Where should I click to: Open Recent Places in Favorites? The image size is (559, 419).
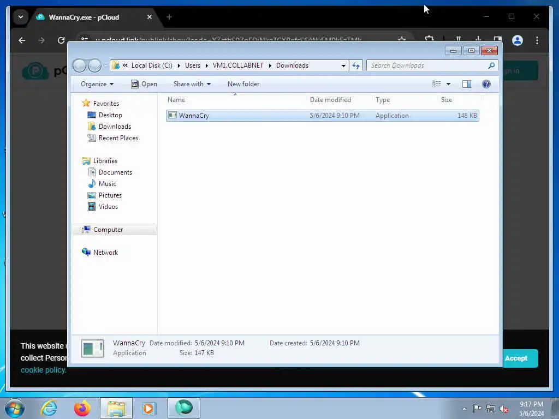(118, 138)
